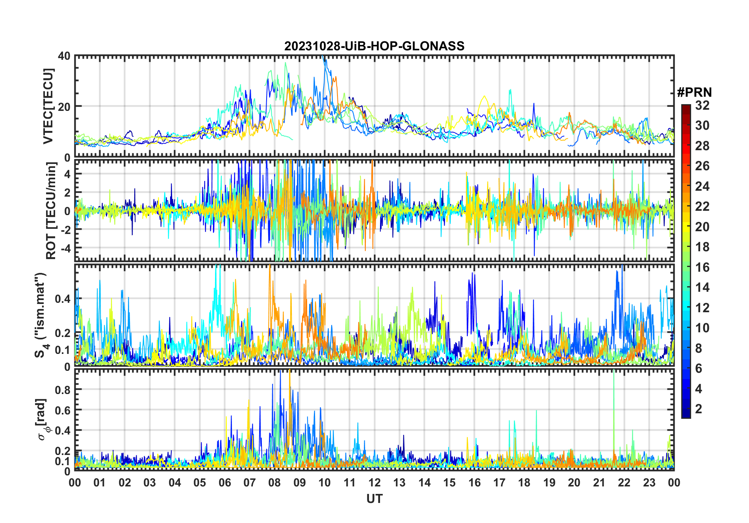
Task: Click the "16" hour tick on the UT axis
Action: (475, 483)
